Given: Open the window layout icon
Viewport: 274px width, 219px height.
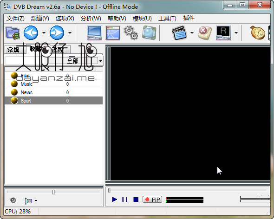Looking at the screenshot, I should pyautogui.click(x=113, y=32).
